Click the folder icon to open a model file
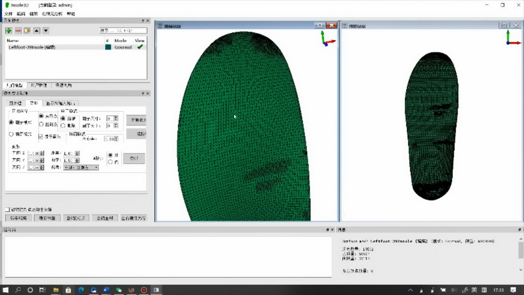This screenshot has height=295, width=524. click(x=28, y=31)
